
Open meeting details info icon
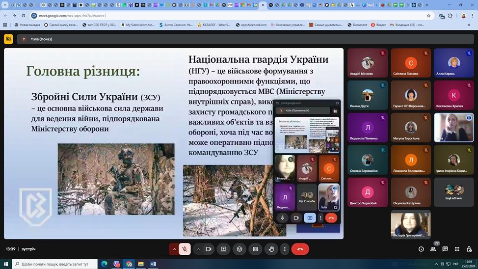421,249
